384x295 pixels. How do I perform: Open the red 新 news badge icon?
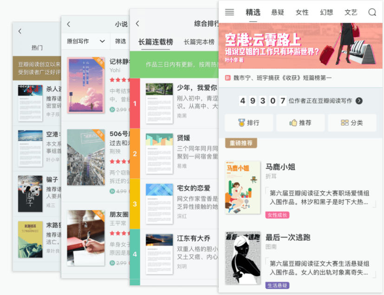[228, 78]
